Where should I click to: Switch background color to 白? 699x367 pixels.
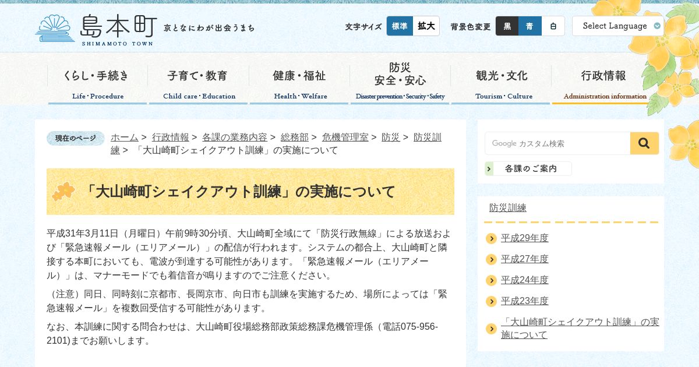pos(553,26)
